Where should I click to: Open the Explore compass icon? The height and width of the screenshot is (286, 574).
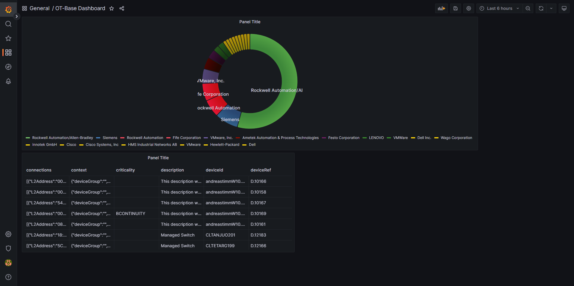coord(8,67)
